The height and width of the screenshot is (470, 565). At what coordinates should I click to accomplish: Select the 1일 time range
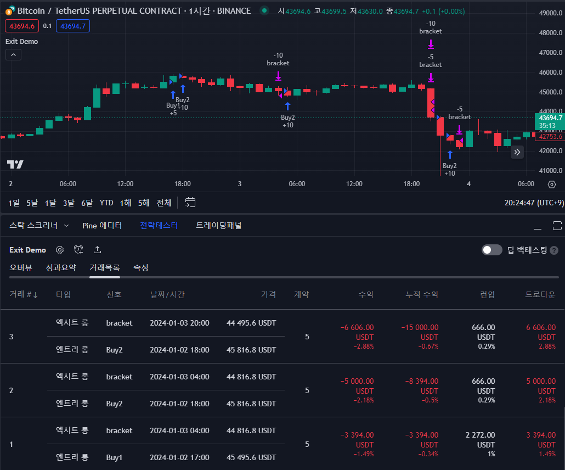[14, 203]
